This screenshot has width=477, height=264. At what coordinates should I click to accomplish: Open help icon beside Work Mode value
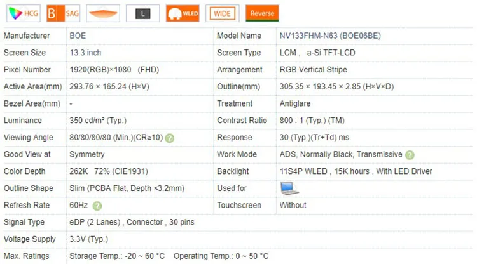coord(410,155)
